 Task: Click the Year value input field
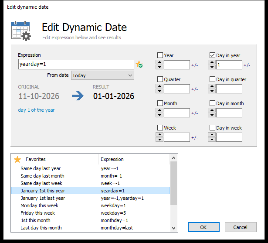click(177, 65)
